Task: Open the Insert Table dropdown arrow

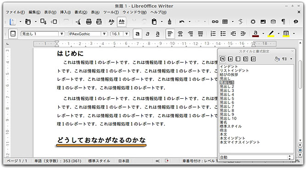Action: 233,22
